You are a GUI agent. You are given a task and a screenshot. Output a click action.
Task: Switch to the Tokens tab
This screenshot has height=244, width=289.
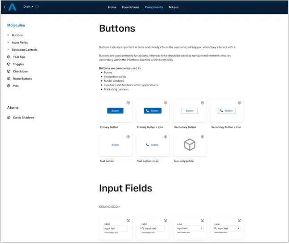click(173, 7)
